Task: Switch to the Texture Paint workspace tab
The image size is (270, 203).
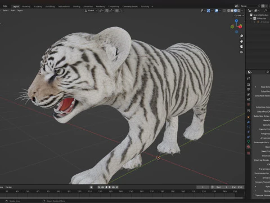Action: tap(64, 7)
